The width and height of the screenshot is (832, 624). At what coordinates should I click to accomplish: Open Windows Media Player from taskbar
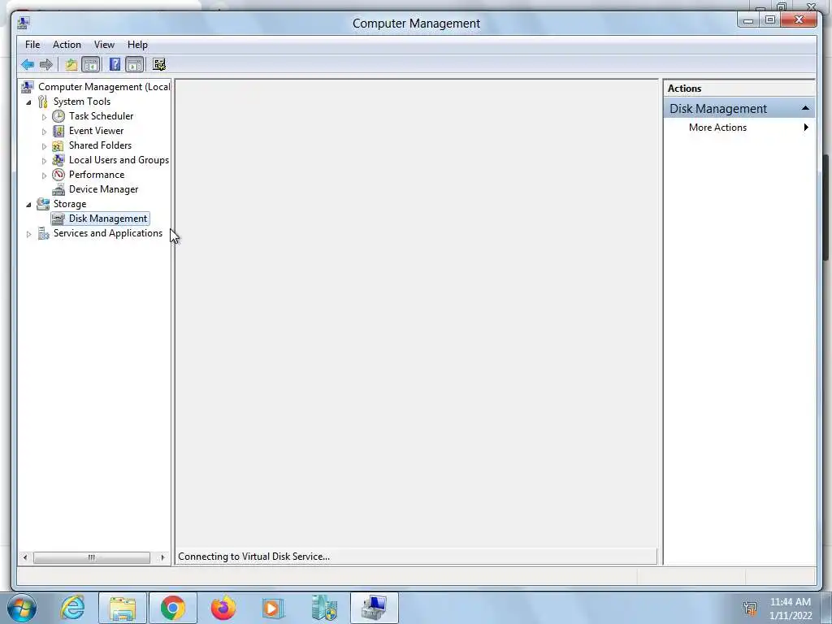273,608
